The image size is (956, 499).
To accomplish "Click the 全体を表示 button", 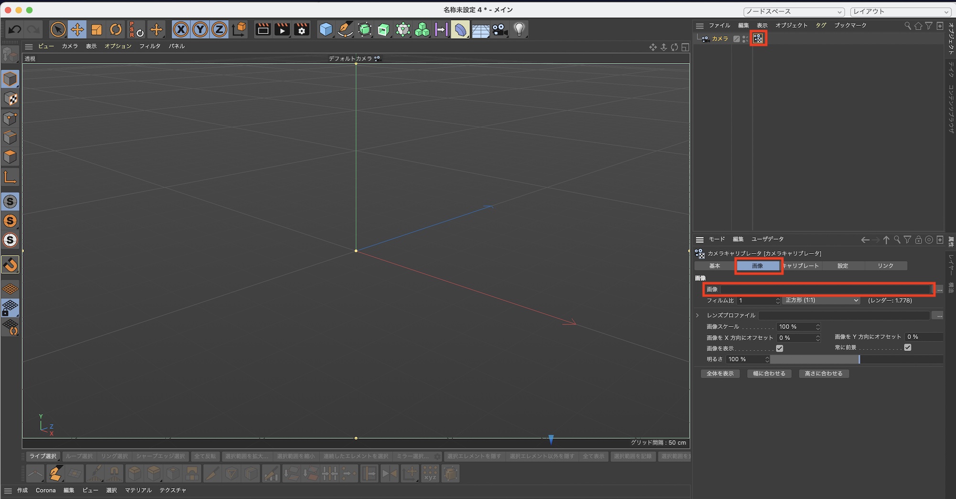I will point(720,373).
